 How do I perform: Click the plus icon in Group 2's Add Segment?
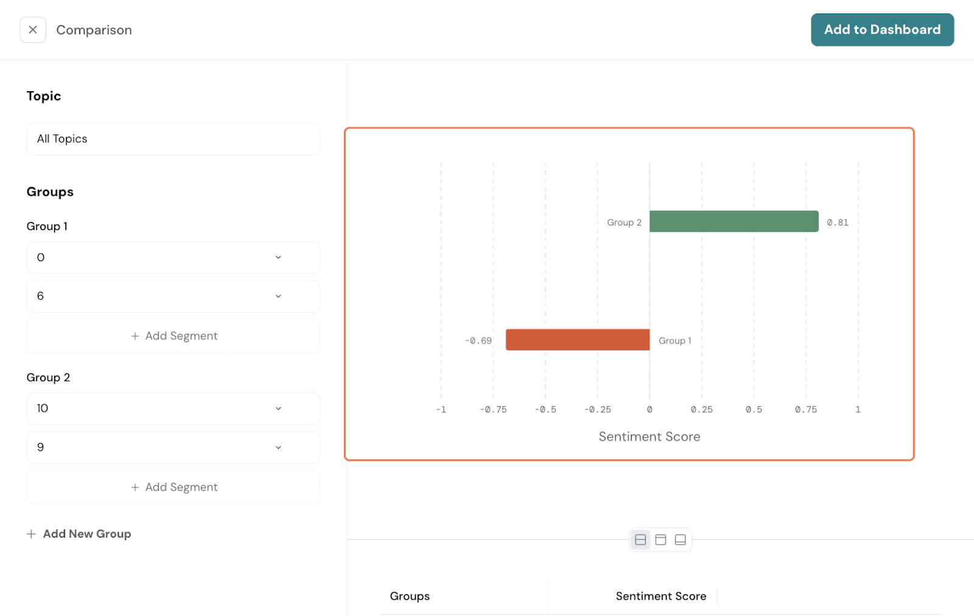tap(135, 488)
